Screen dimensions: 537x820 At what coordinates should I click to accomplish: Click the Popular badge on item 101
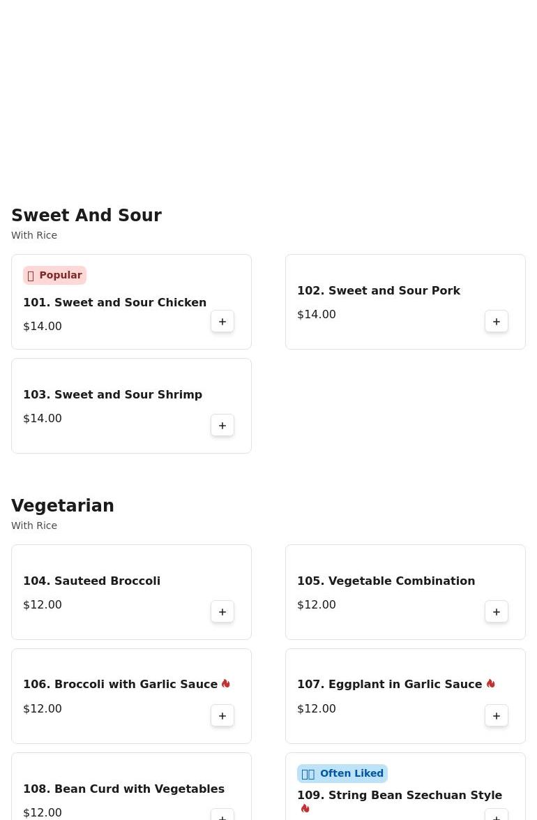(x=54, y=275)
